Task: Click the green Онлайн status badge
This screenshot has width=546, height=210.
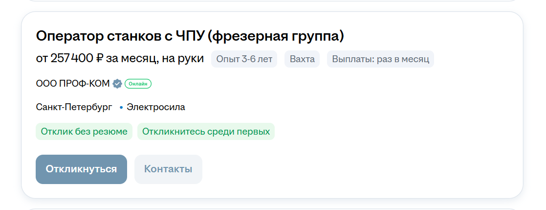Action: 138,84
